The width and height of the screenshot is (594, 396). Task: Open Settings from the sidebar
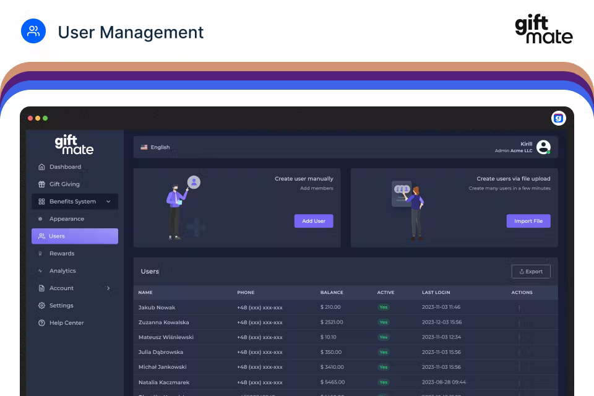61,305
